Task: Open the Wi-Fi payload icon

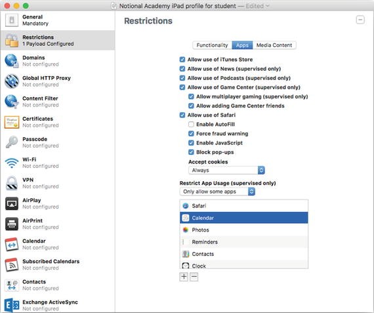Action: 12,163
